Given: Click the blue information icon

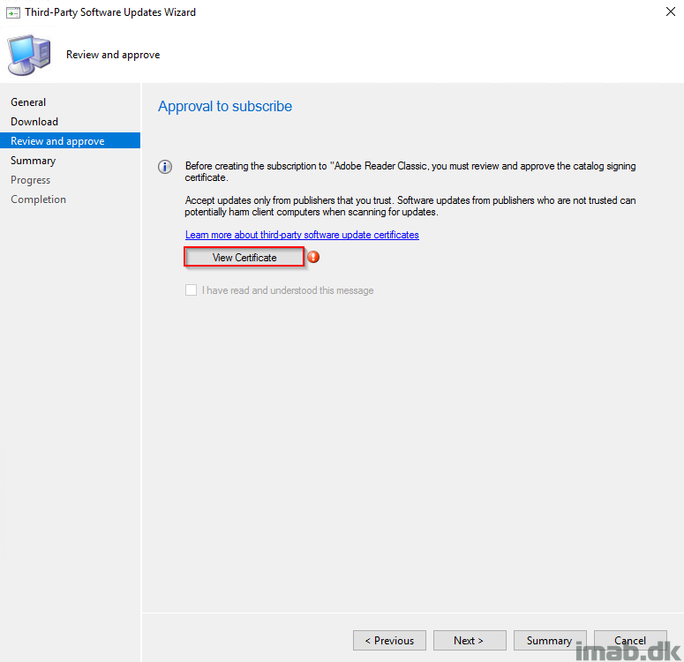Looking at the screenshot, I should (x=165, y=167).
